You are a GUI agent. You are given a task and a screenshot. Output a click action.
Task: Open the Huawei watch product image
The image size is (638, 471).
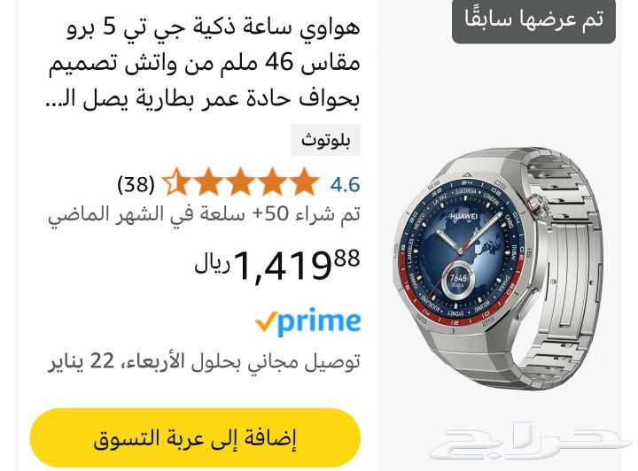(x=500, y=267)
